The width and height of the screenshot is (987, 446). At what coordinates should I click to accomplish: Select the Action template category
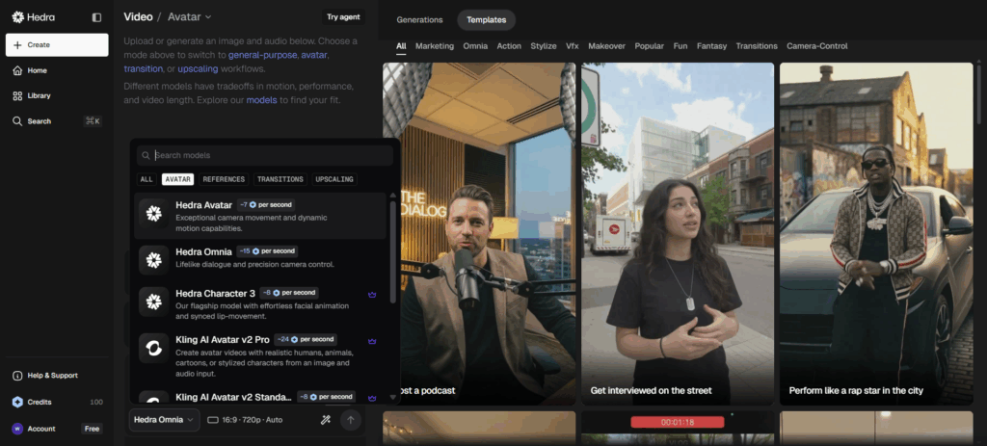(509, 46)
